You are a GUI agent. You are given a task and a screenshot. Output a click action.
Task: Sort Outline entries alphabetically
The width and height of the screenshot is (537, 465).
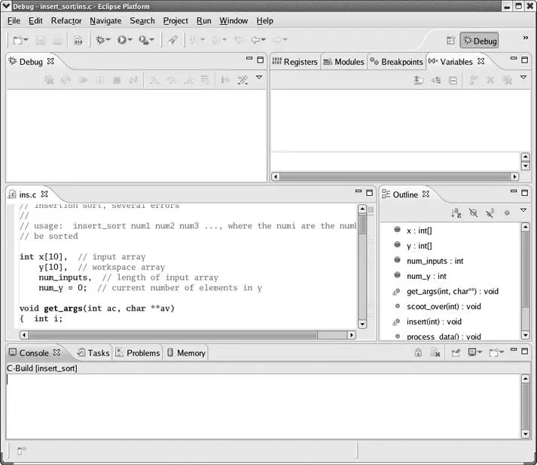tap(456, 213)
